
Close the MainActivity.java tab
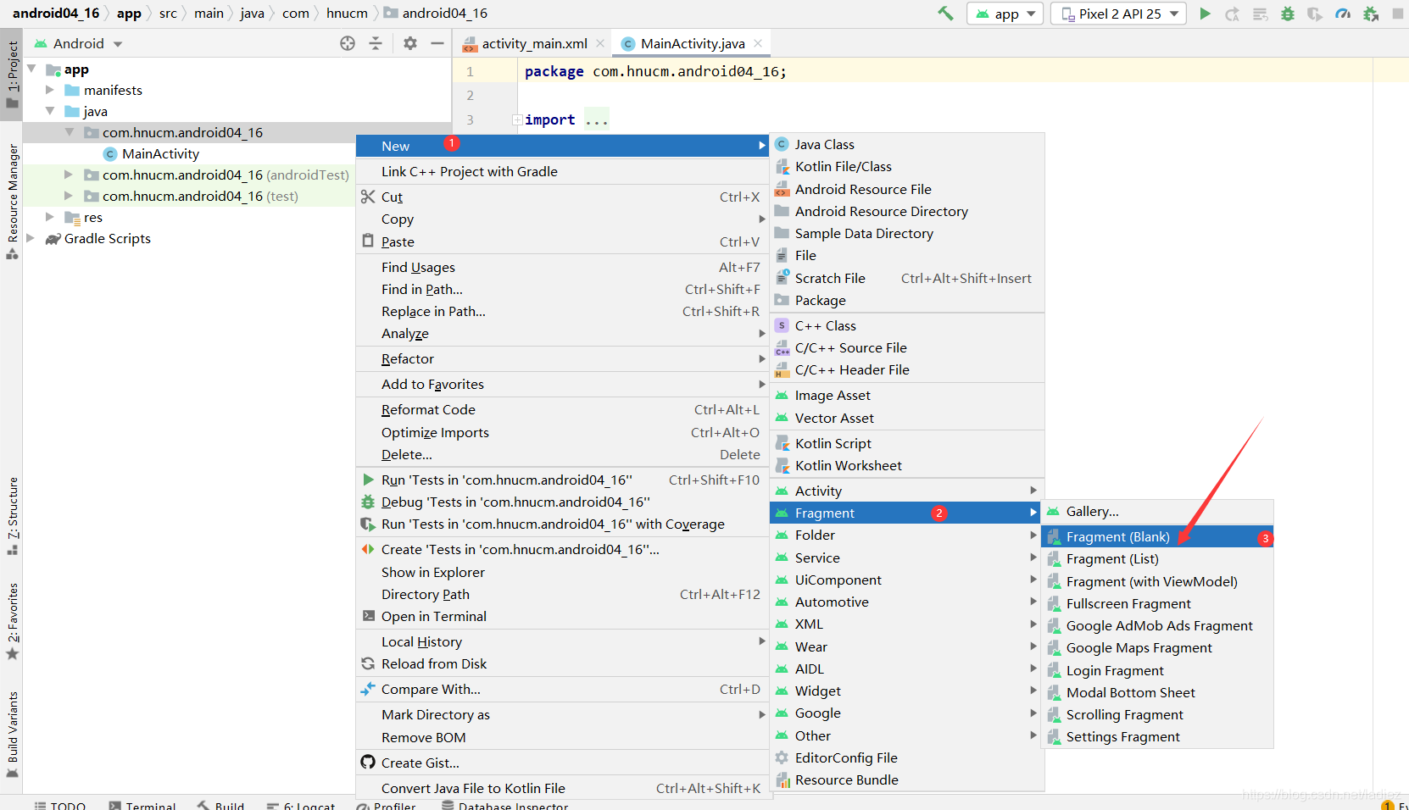tap(758, 43)
